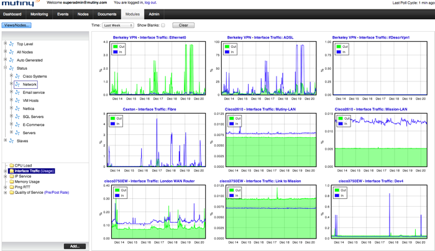Open the Documents tab
The height and width of the screenshot is (251, 435).
[107, 14]
